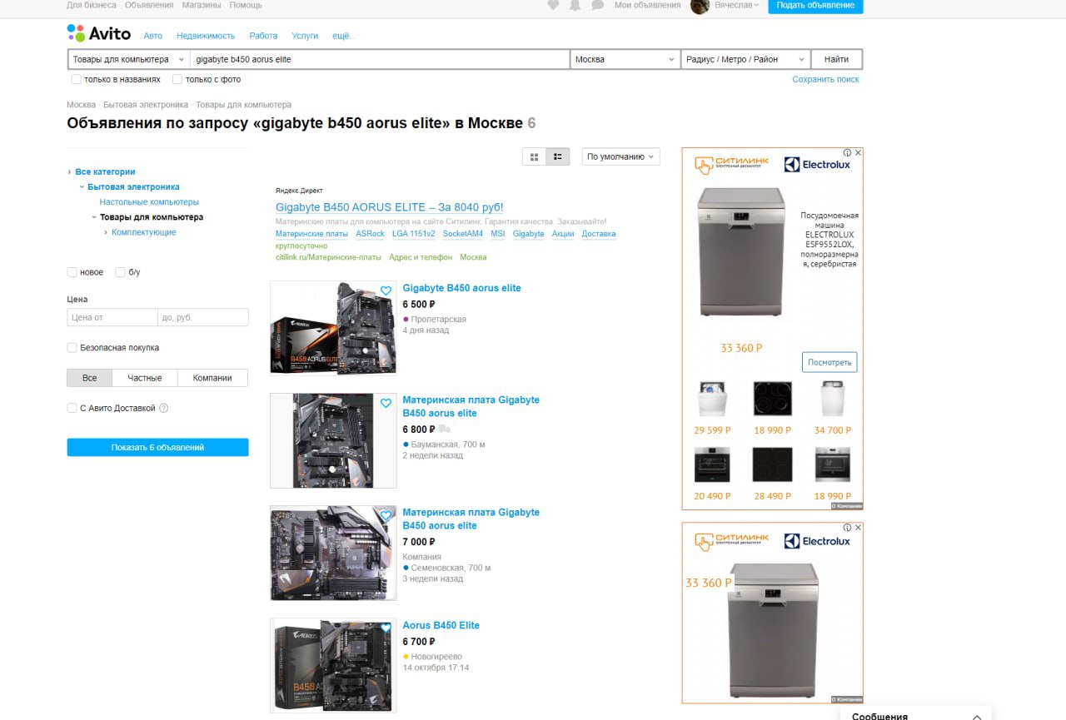Click Ситилинк logo in bottom ad banner
This screenshot has width=1066, height=720.
click(x=732, y=541)
